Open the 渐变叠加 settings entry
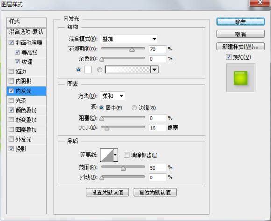This screenshot has width=271, height=221. coord(26,120)
